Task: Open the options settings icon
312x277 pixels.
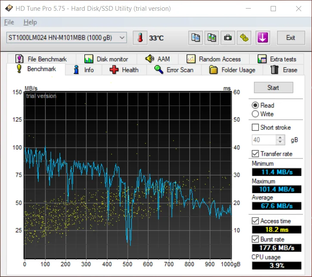Action: coord(244,38)
